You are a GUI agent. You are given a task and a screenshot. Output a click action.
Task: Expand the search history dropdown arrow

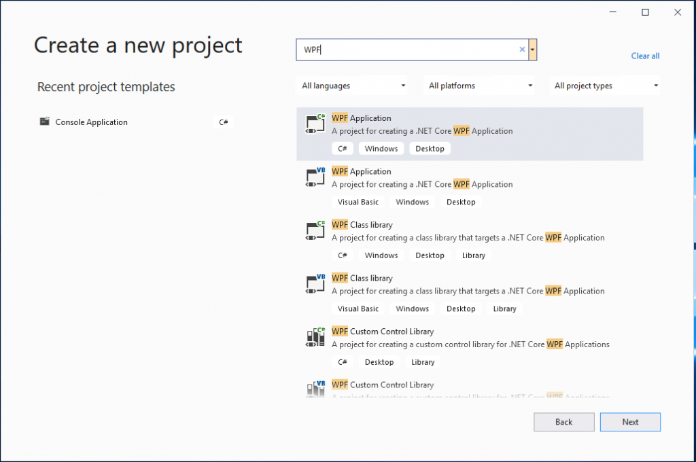click(x=533, y=50)
